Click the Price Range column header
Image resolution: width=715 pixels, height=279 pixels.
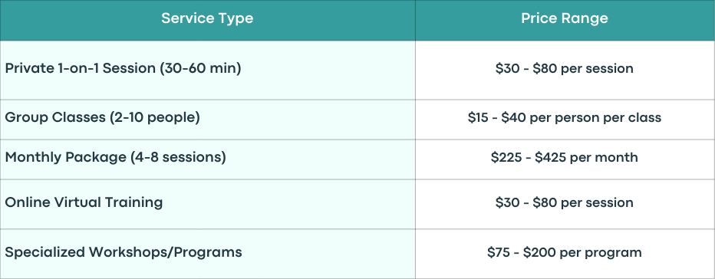click(565, 20)
